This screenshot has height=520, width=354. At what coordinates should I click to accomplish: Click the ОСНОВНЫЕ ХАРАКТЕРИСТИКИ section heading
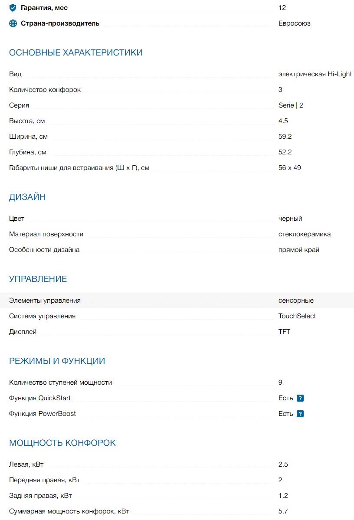tap(76, 53)
